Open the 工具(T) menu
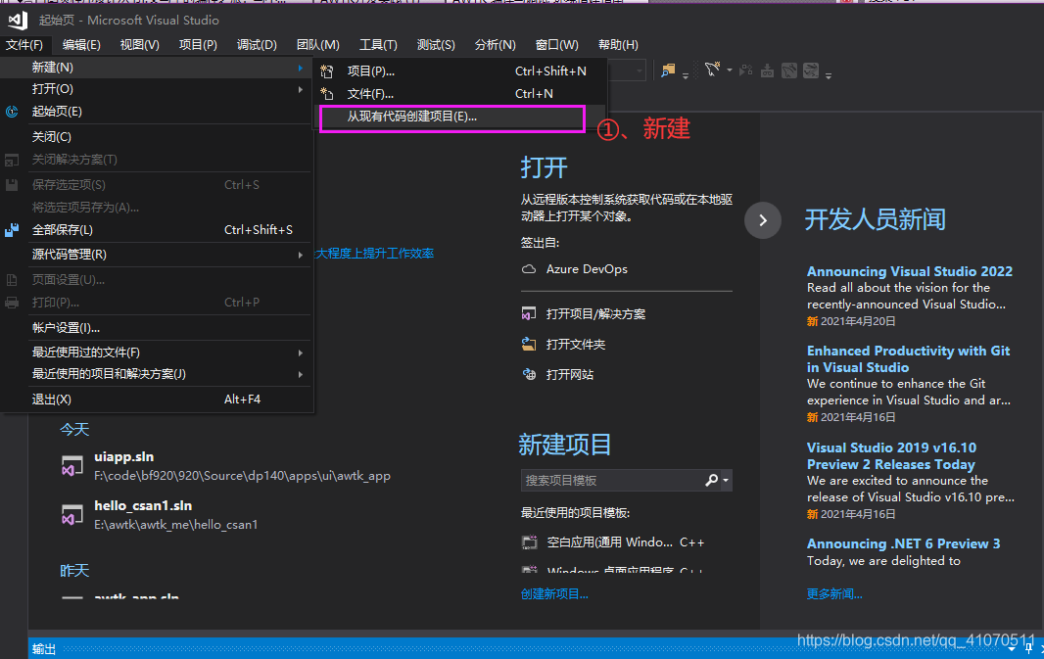This screenshot has height=659, width=1044. point(378,45)
